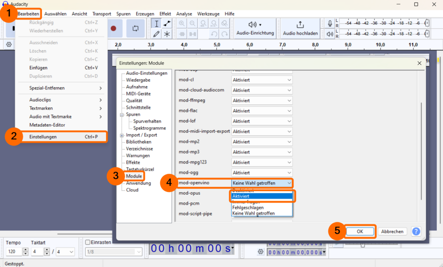Select the Envelope tool
This screenshot has height=267, width=443.
[167, 23]
